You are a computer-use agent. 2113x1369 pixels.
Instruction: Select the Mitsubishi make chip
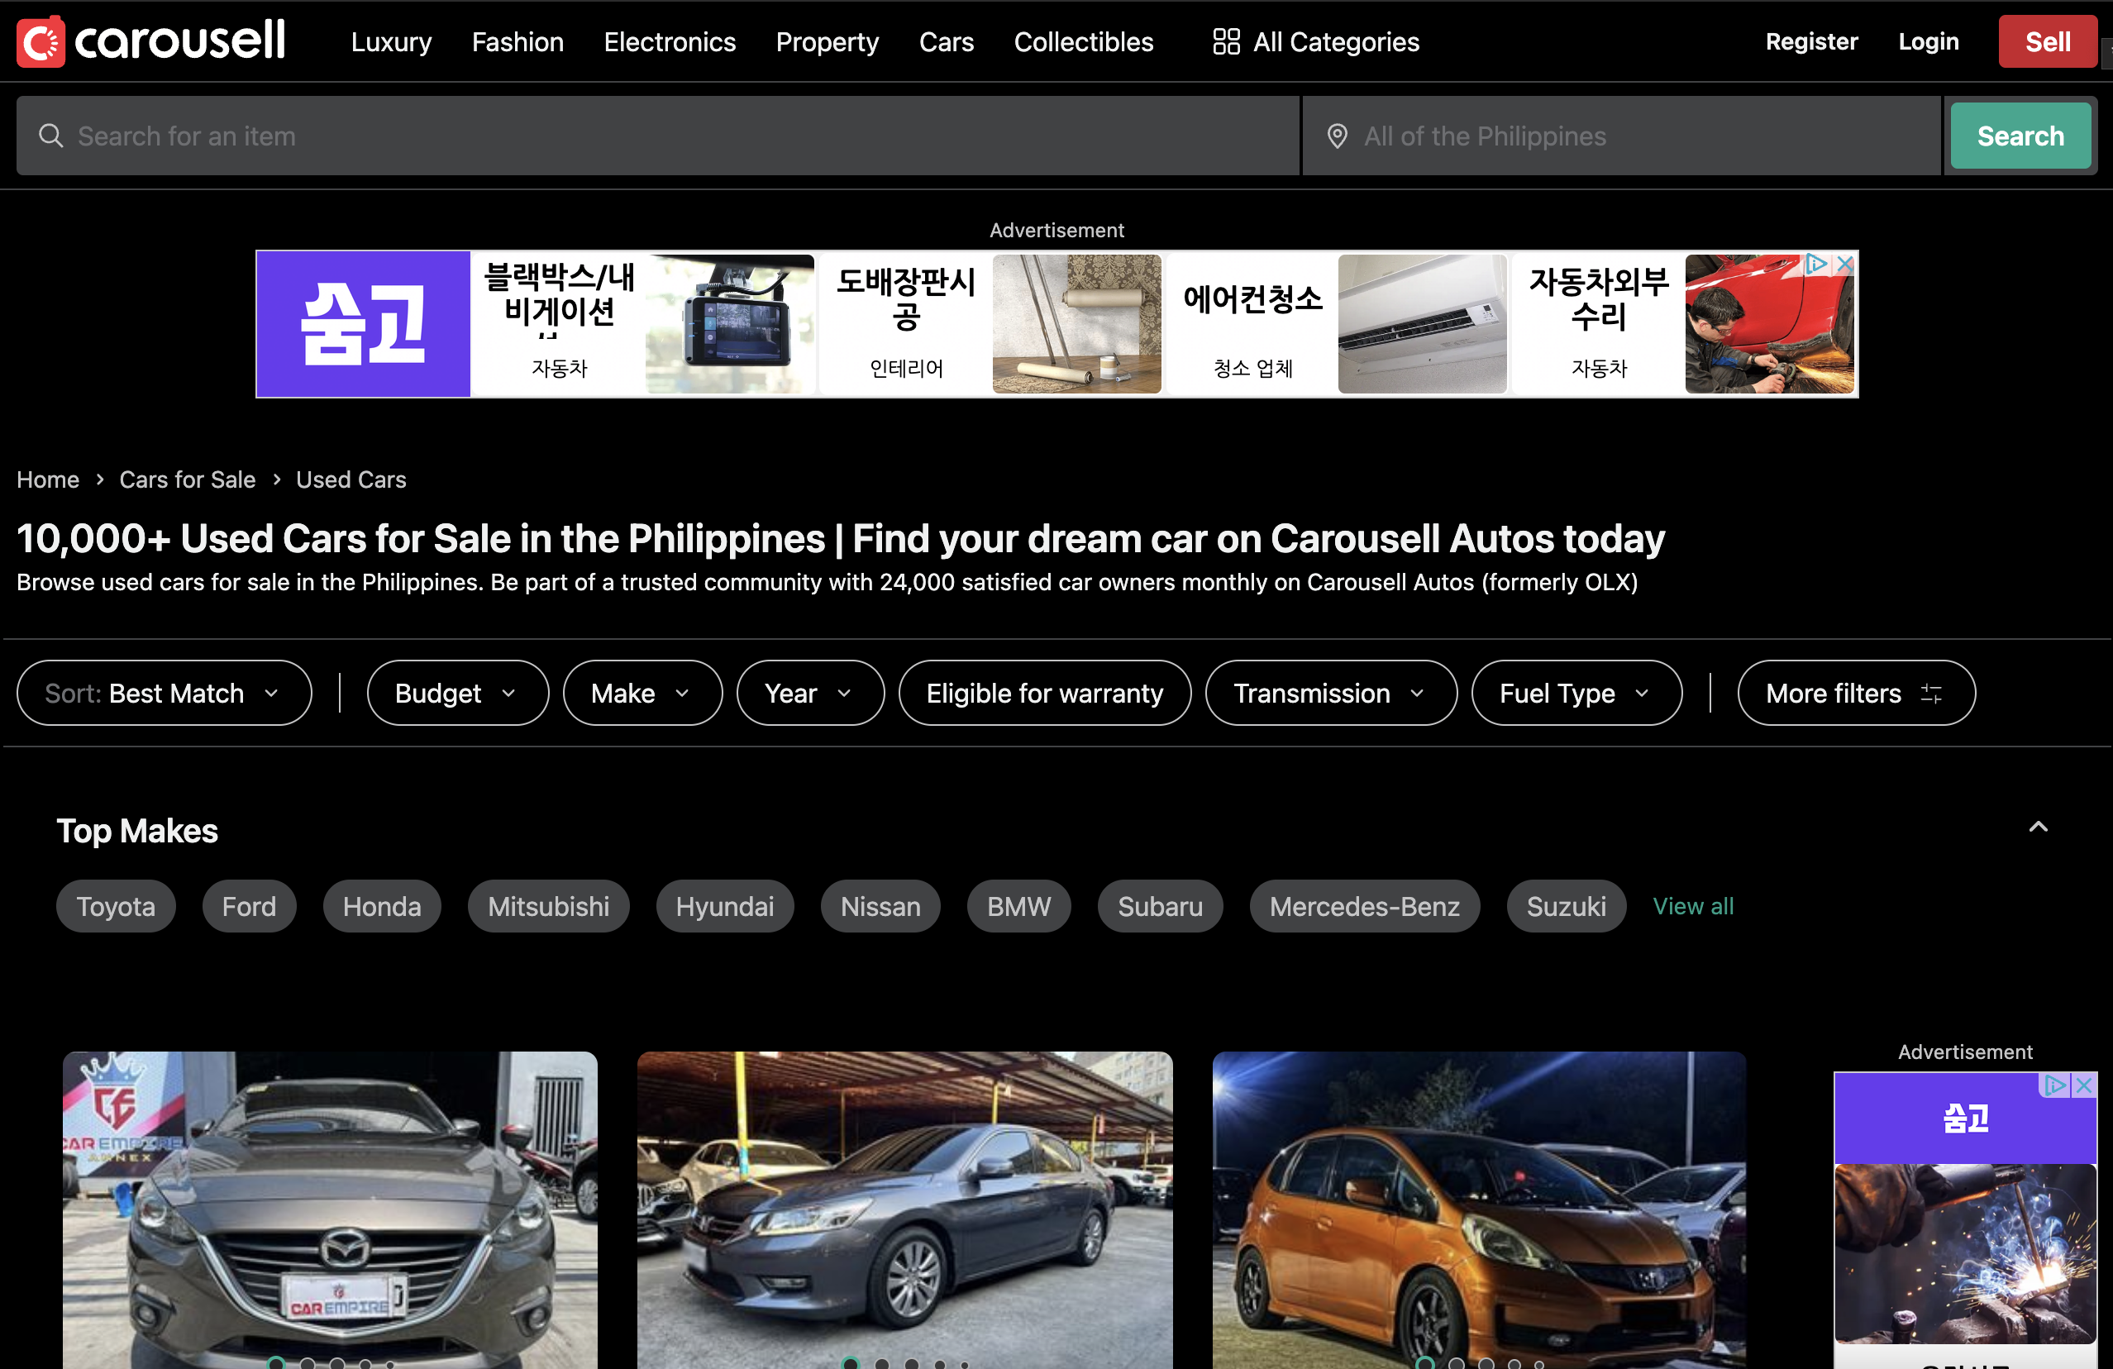click(549, 906)
